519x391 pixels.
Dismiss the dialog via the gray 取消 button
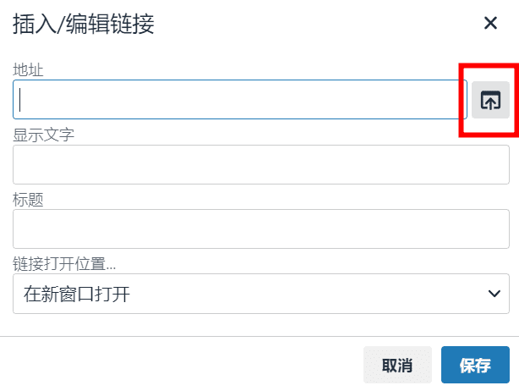click(397, 365)
